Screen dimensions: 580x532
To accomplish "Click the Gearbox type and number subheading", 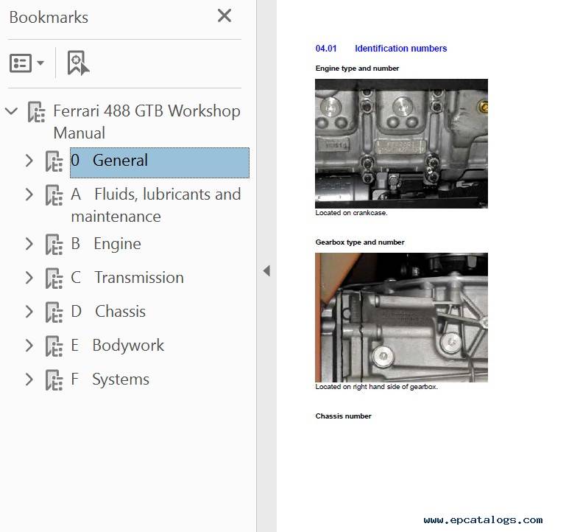I will (359, 242).
